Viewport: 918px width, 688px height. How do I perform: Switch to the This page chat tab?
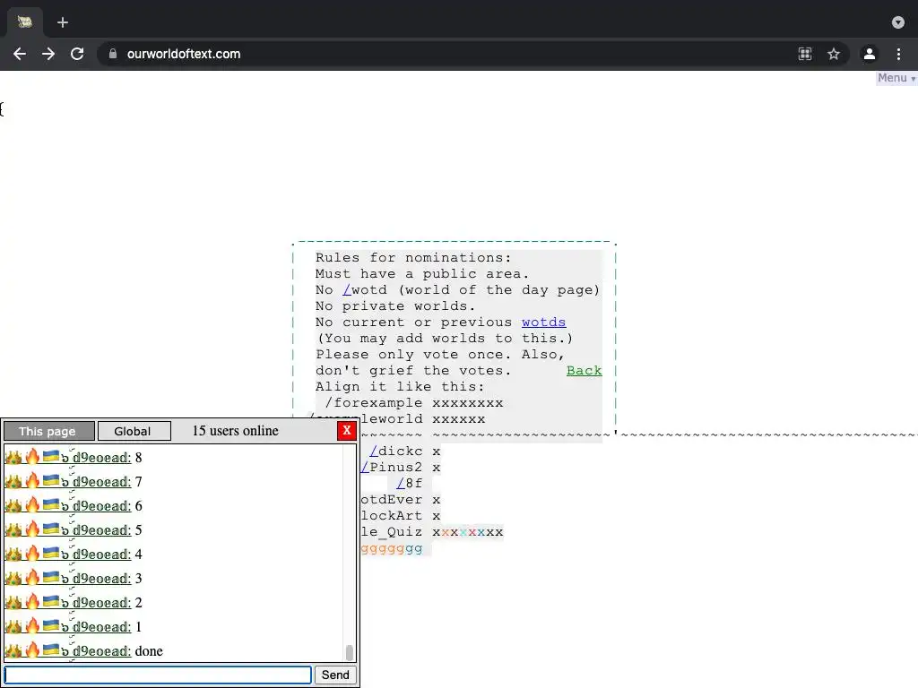point(49,431)
